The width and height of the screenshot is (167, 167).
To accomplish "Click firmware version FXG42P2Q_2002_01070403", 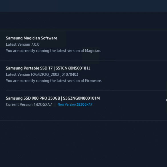I will pyautogui.click(x=55, y=75).
